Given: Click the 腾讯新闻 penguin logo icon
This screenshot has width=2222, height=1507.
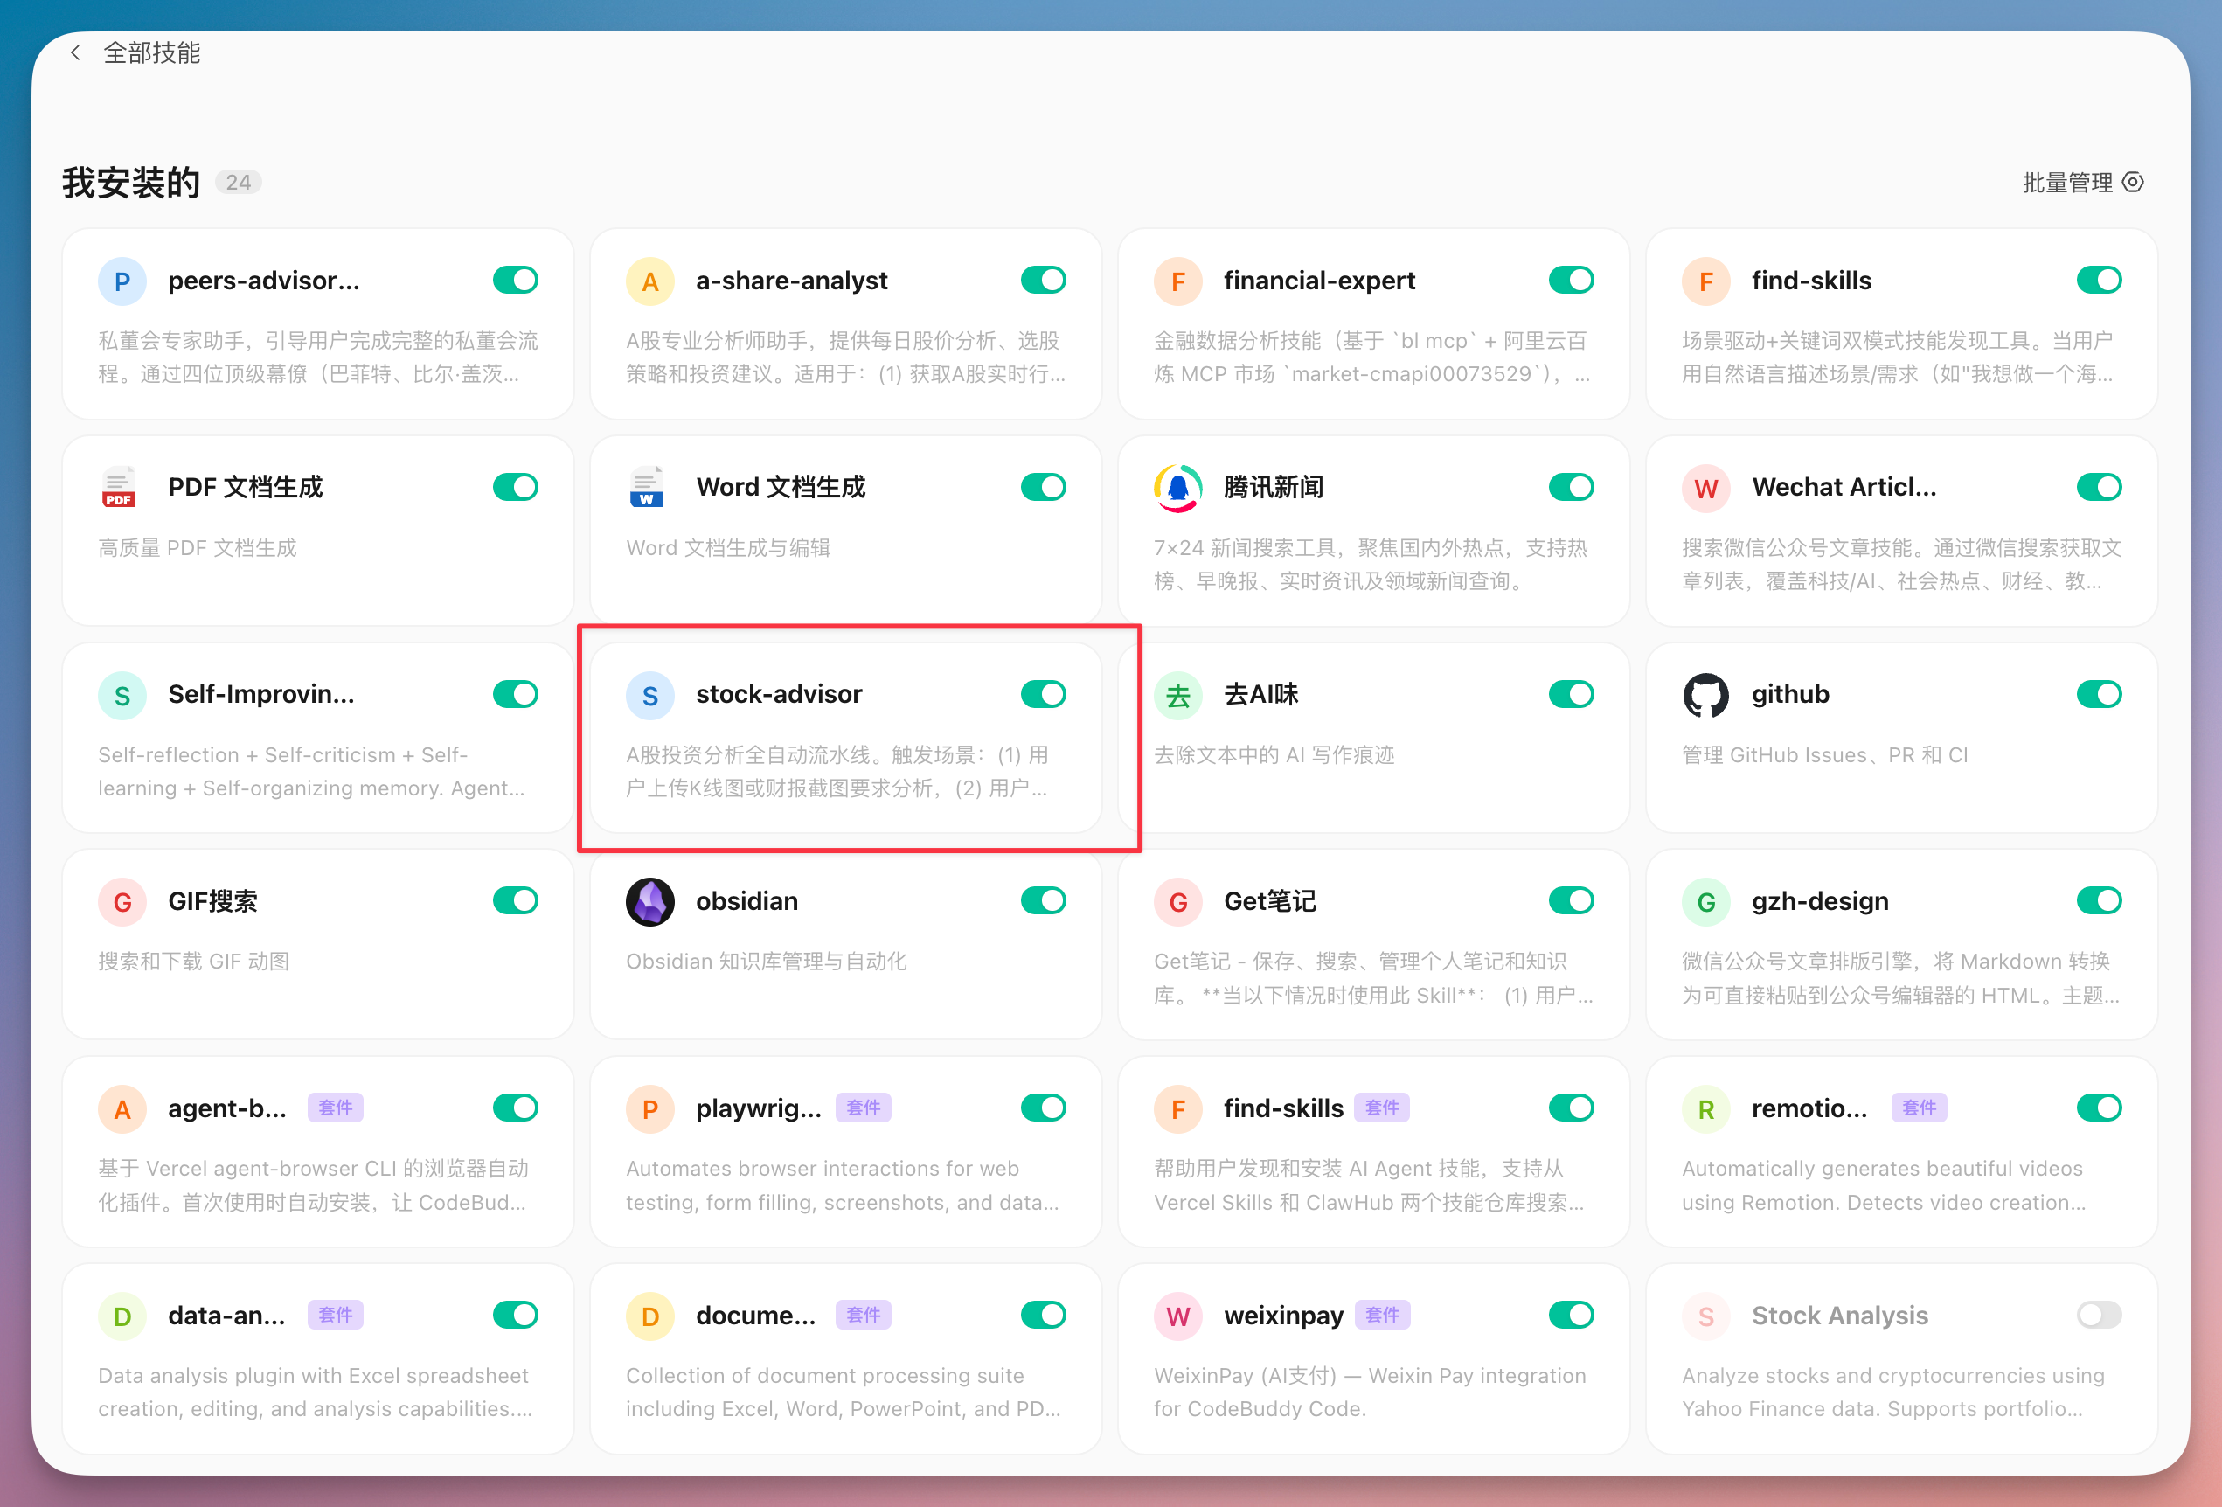Looking at the screenshot, I should pos(1178,488).
